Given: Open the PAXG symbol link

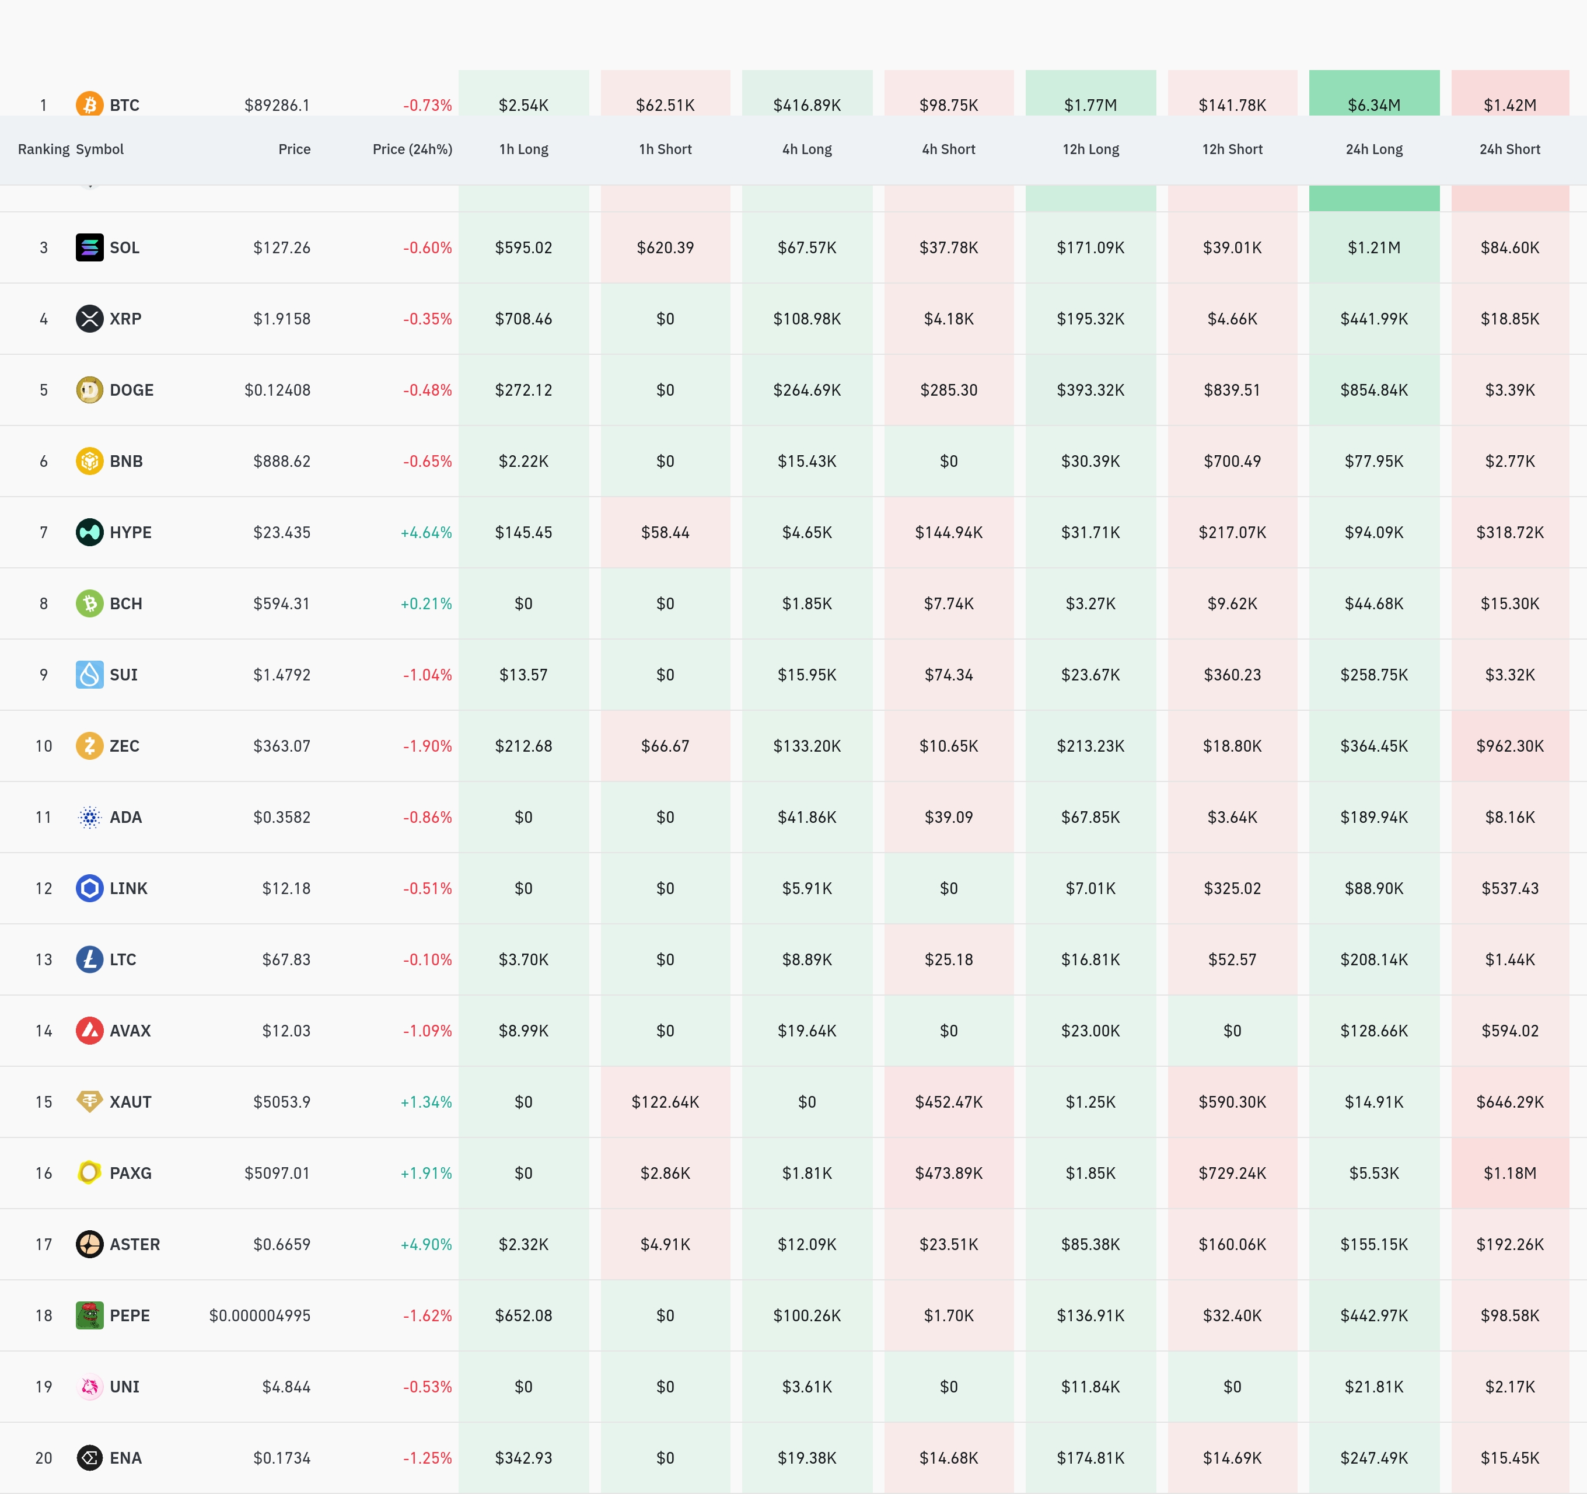Looking at the screenshot, I should tap(130, 1173).
